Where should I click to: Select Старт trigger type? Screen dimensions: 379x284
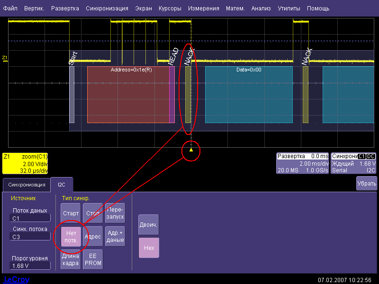(x=71, y=213)
